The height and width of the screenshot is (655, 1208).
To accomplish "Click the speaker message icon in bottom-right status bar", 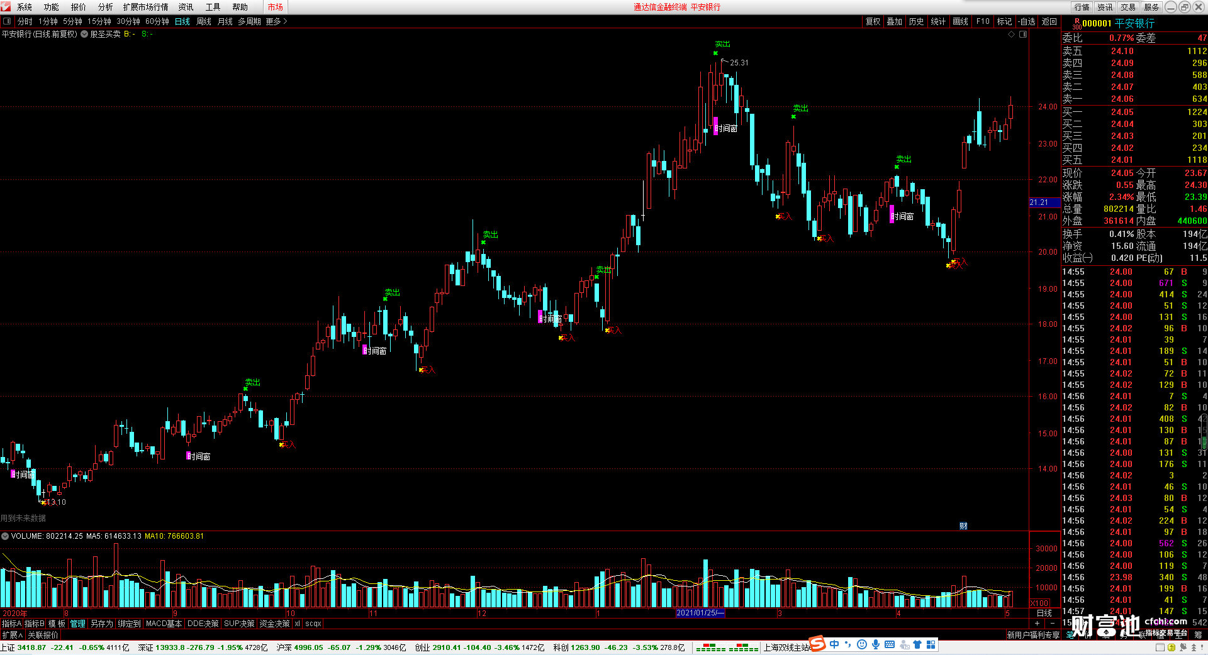I will point(1182,647).
